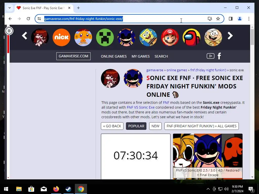Open the volume control in tray

click(x=226, y=189)
